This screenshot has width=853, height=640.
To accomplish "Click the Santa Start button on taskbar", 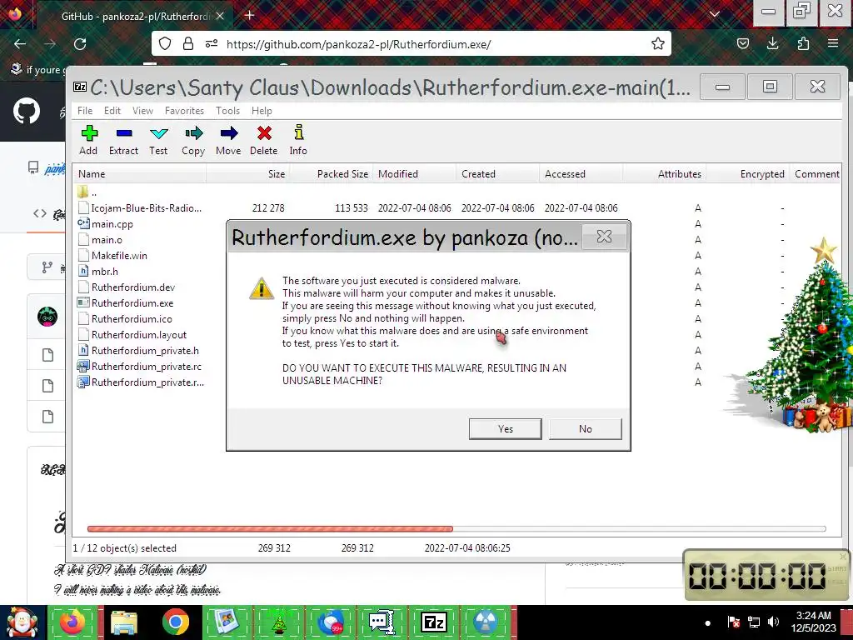I will click(22, 622).
